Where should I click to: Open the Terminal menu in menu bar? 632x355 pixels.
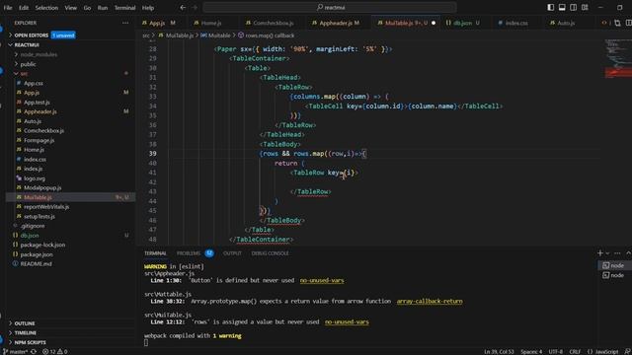tap(124, 8)
